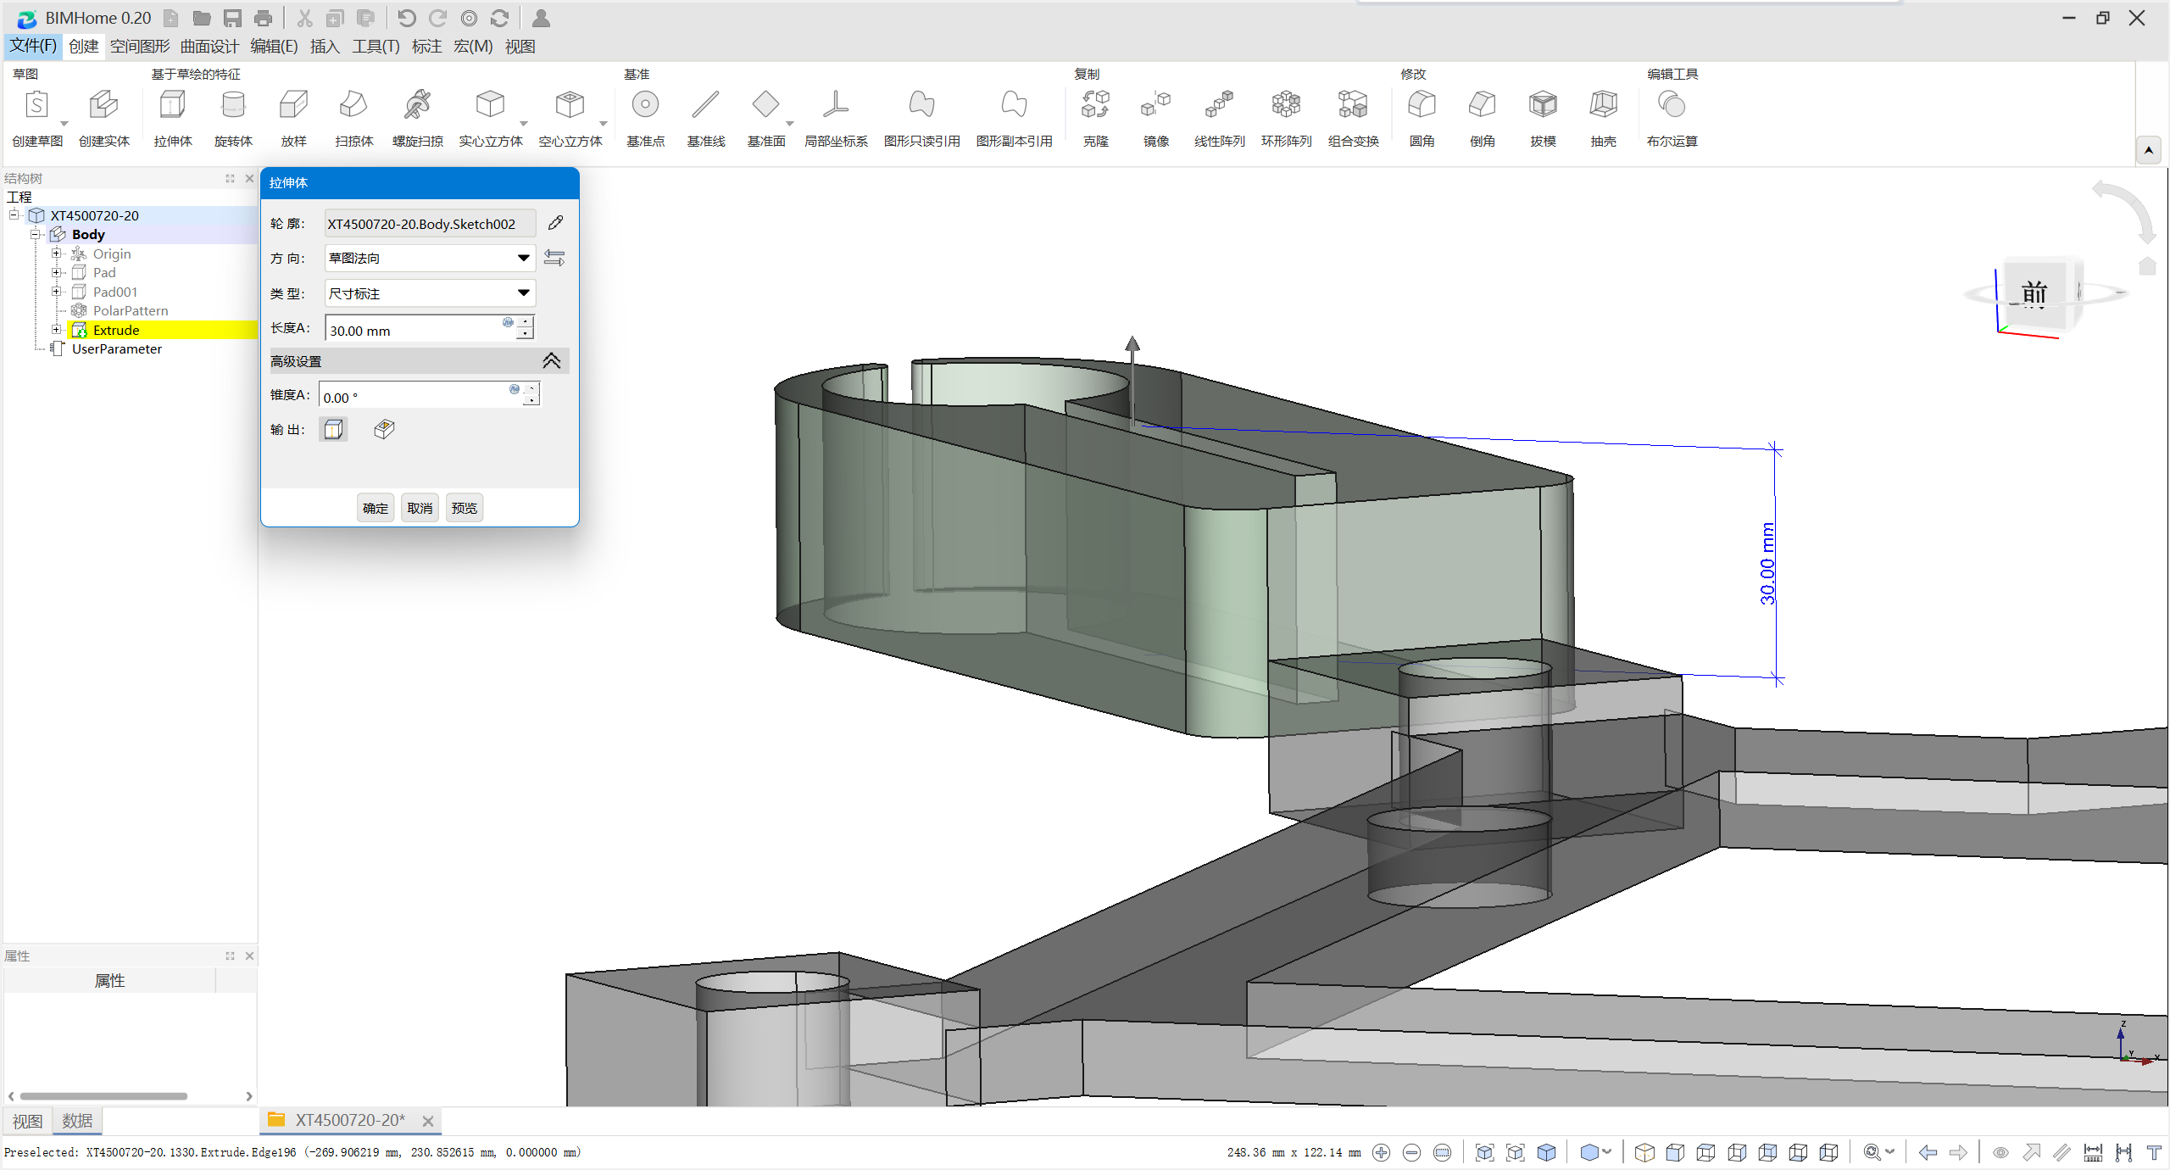Click the 取消 cancel button
2170x1170 pixels.
click(420, 508)
